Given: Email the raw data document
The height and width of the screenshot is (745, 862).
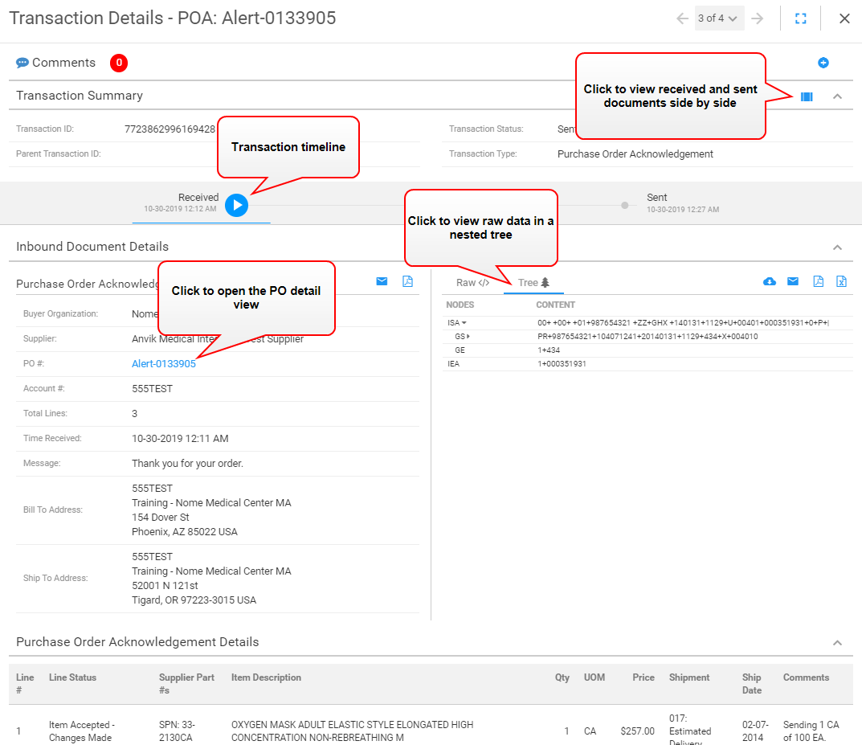Looking at the screenshot, I should coord(793,281).
